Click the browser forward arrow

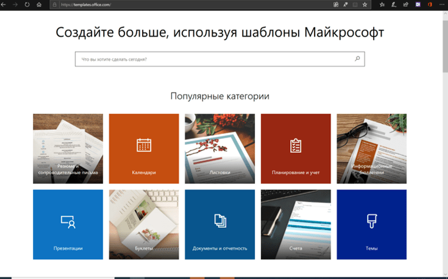tap(15, 5)
